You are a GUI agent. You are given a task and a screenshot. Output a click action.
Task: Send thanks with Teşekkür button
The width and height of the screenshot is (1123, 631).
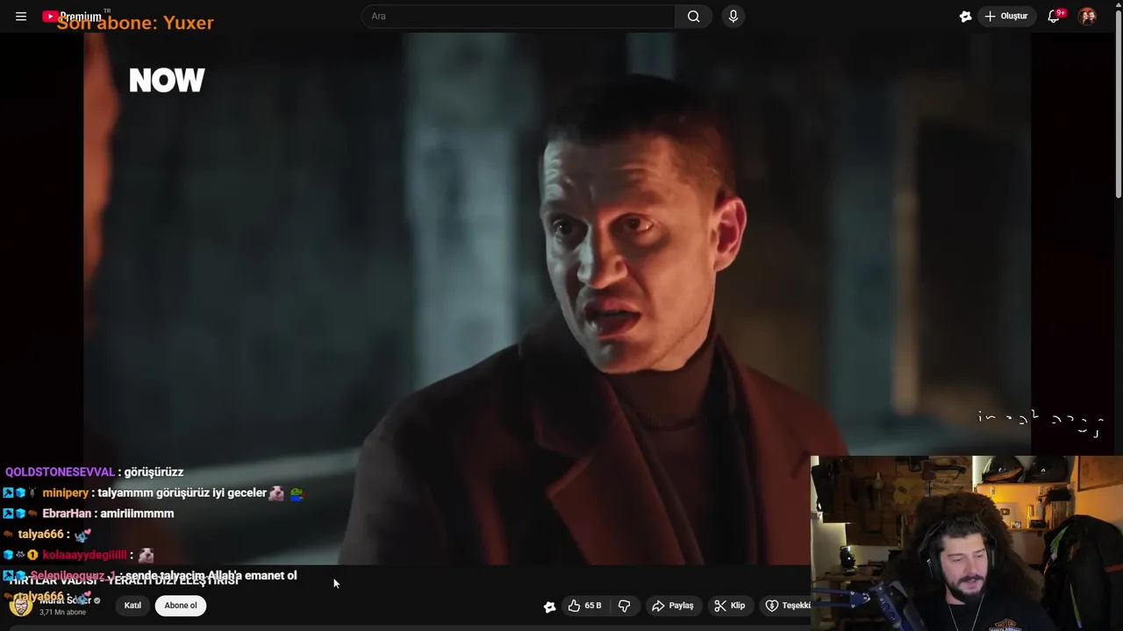click(x=784, y=606)
